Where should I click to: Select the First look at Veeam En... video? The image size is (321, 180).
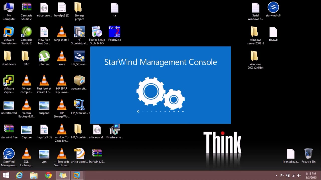[x=44, y=84]
